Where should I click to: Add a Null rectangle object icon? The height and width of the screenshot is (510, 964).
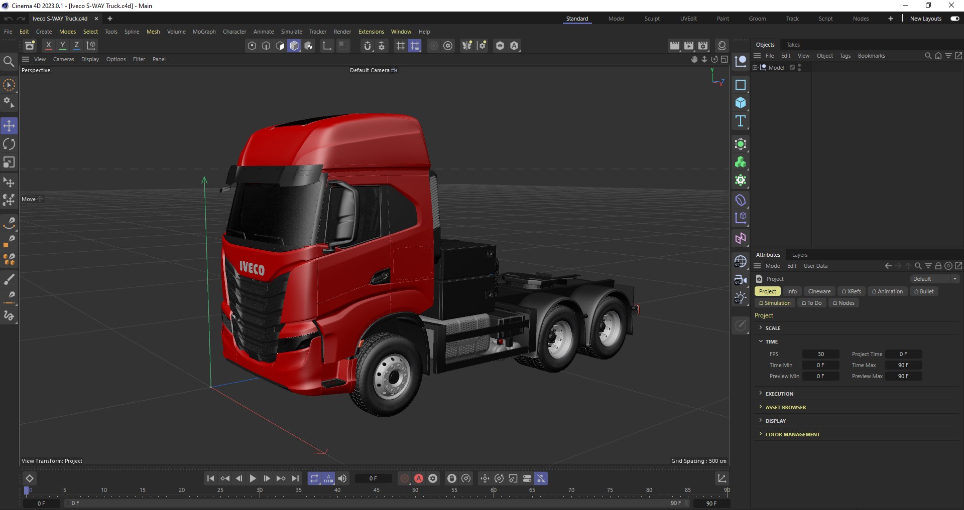(x=741, y=85)
